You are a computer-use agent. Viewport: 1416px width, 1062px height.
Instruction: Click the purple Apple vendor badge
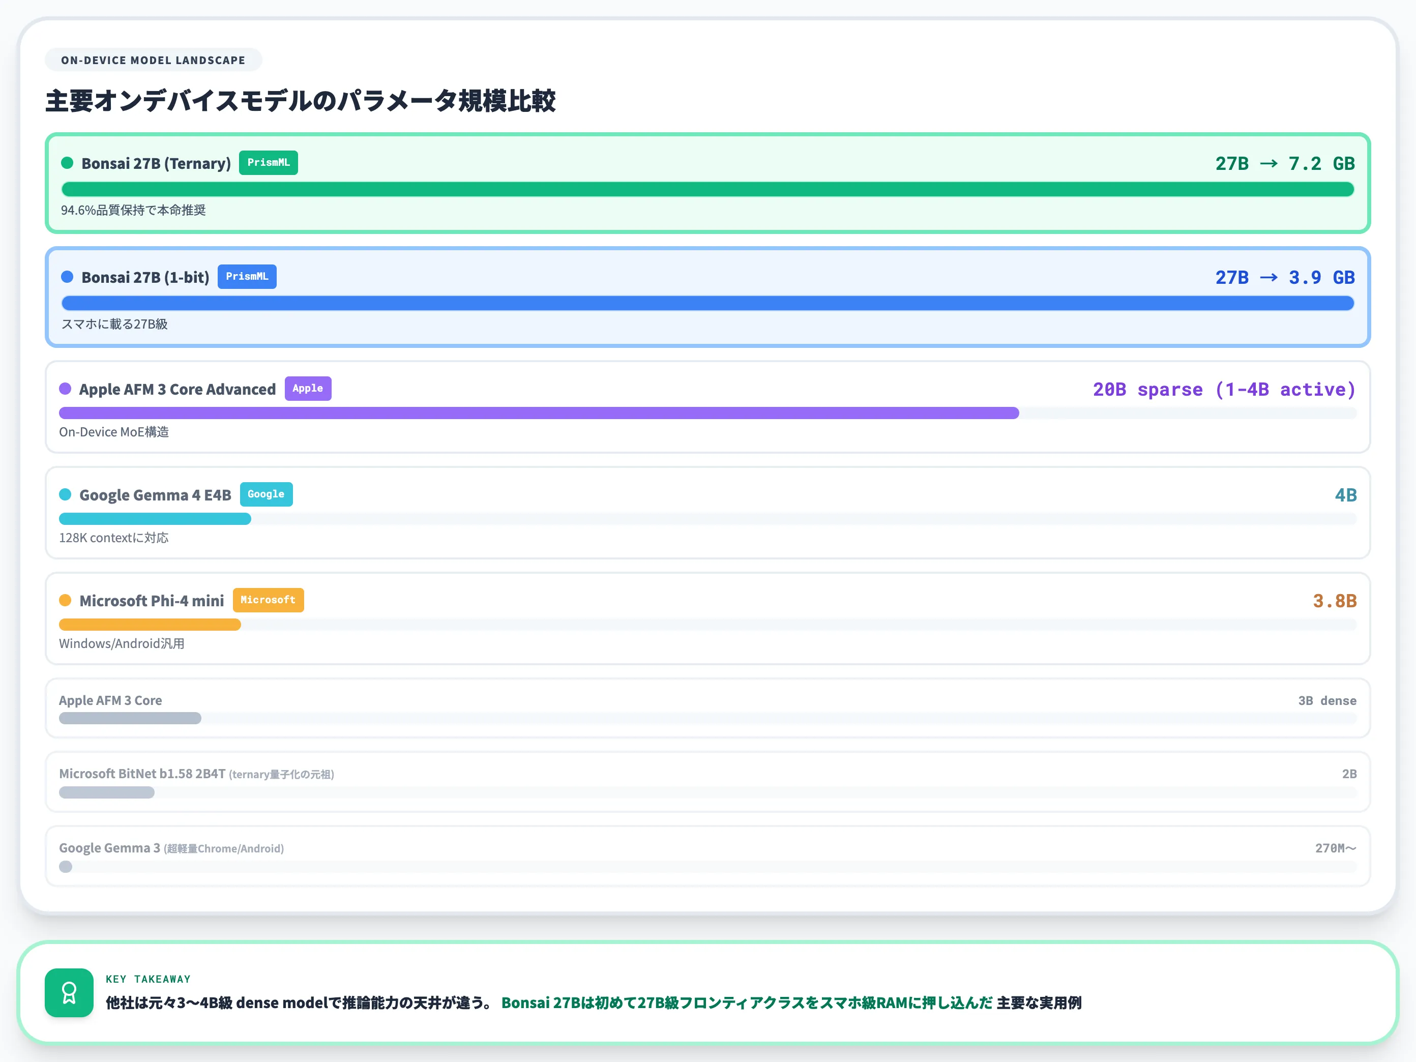coord(308,389)
